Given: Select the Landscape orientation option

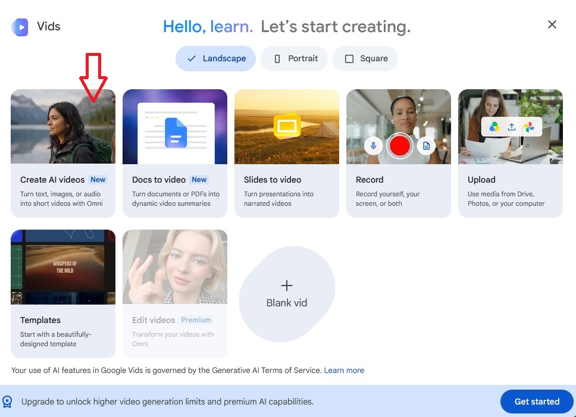Looking at the screenshot, I should pyautogui.click(x=215, y=58).
